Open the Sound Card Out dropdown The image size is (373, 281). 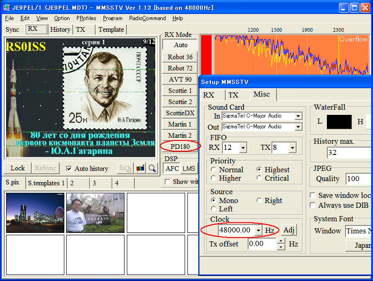[298, 126]
